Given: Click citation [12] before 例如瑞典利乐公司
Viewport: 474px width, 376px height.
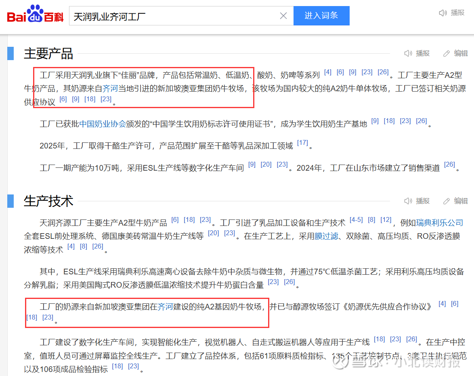Looking at the screenshot, I should tap(386, 220).
